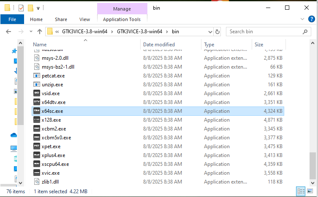This screenshot has width=318, height=197.
Task: Open the View ribbon tab
Action: point(84,19)
